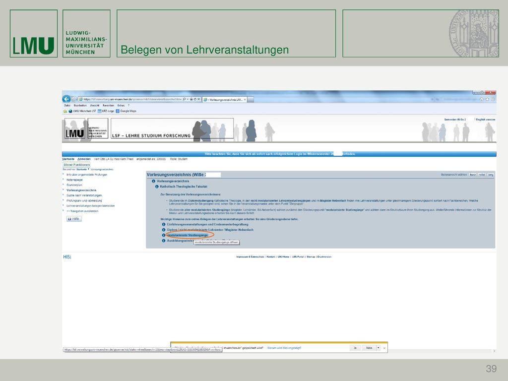Click the padlock security icon in the address bar
Image resolution: width=508 pixels, height=381 pixels.
click(x=191, y=99)
